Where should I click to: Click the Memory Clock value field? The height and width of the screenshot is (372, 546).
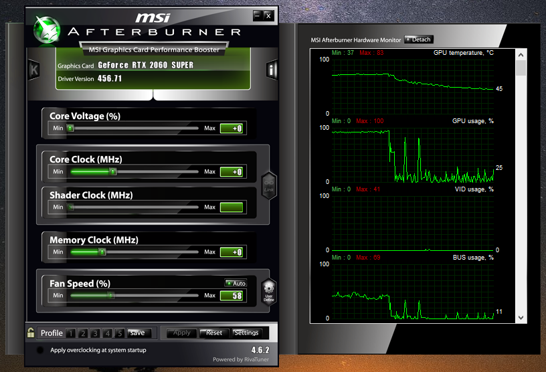(x=232, y=252)
